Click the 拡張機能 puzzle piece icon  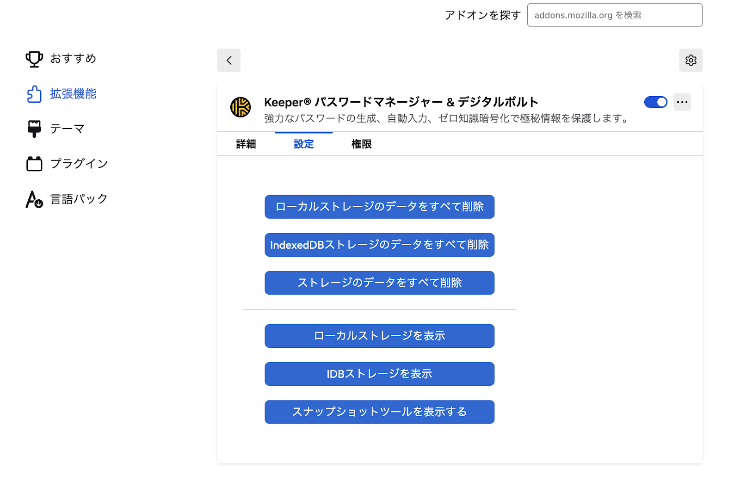pos(34,94)
